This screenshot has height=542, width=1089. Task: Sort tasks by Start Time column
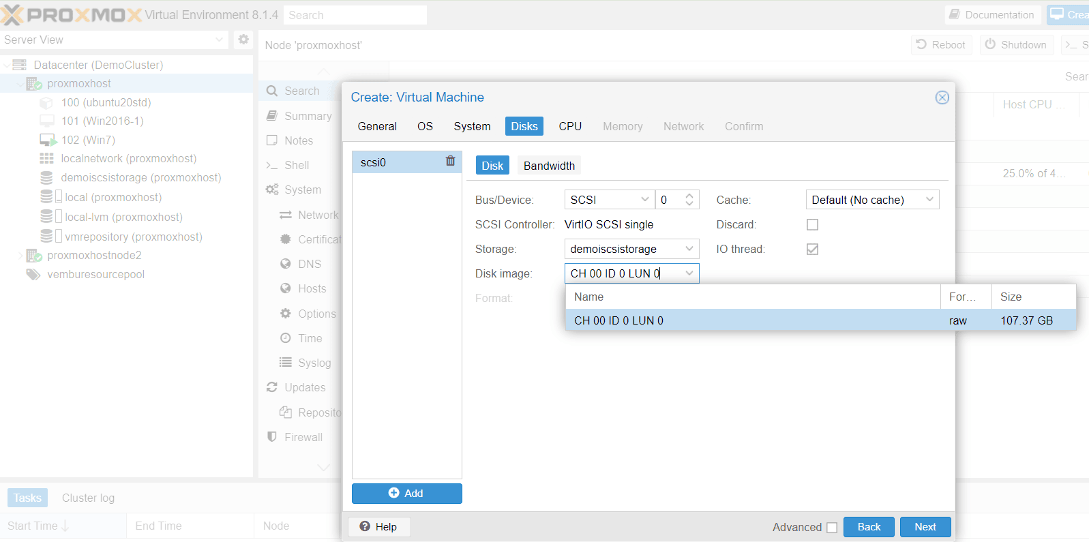click(63, 526)
